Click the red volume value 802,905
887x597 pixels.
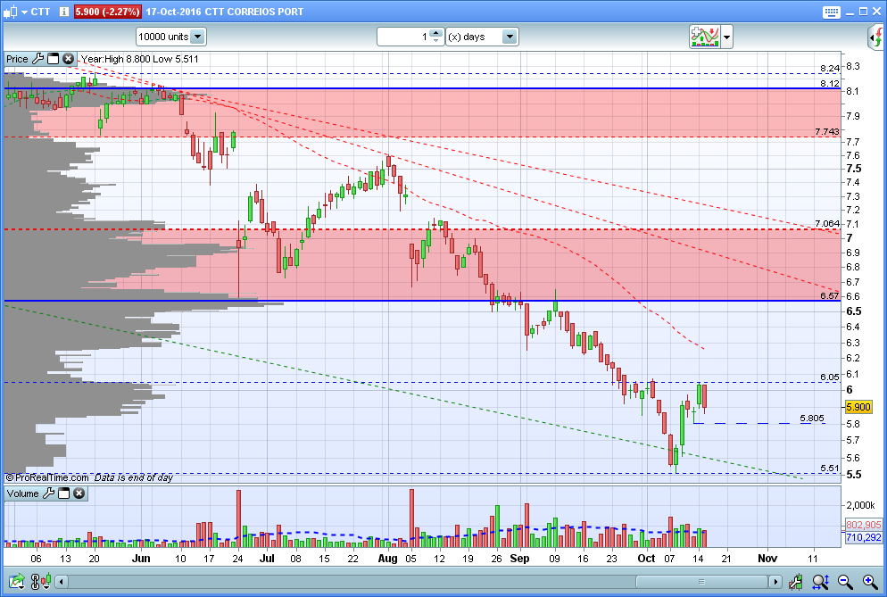click(x=863, y=525)
